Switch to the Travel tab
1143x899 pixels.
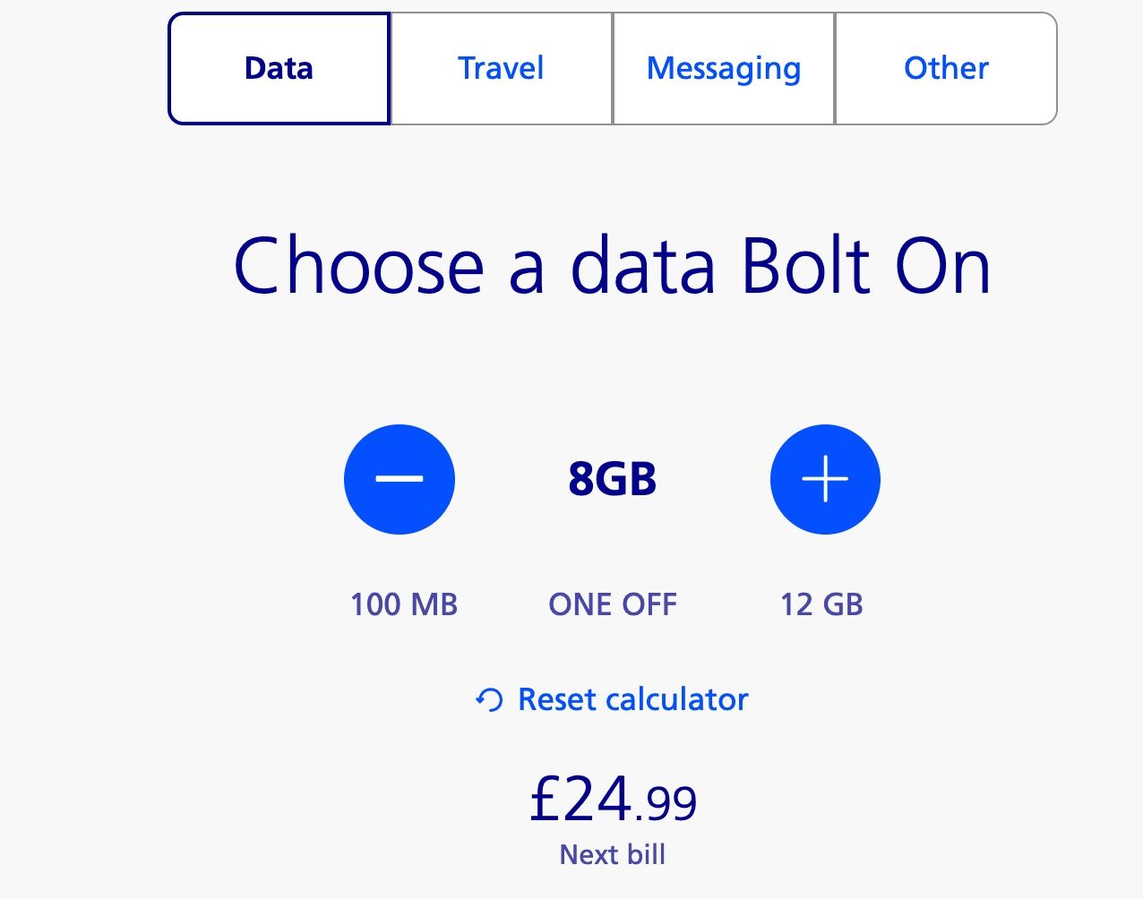click(x=501, y=67)
